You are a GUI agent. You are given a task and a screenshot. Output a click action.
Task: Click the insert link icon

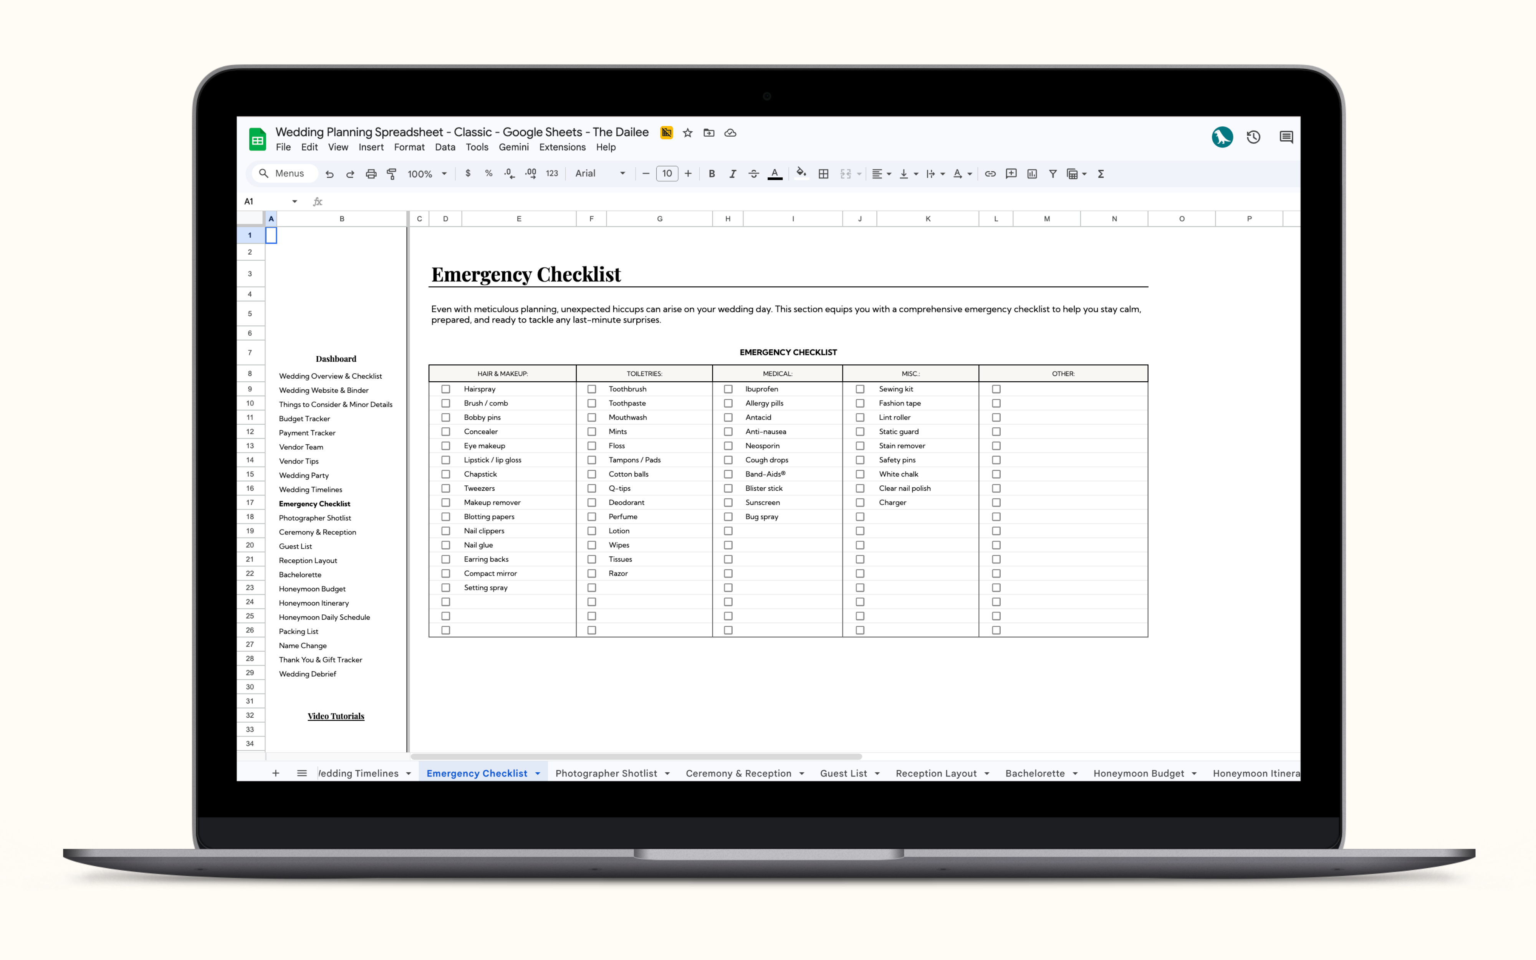pyautogui.click(x=990, y=174)
